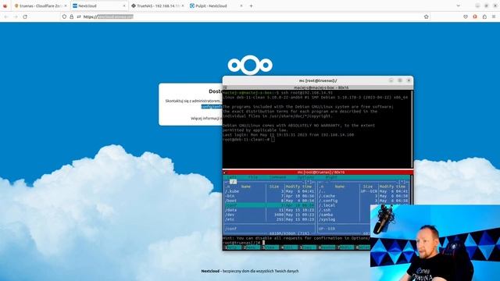Image resolution: width=500 pixels, height=281 pixels.
Task: Select /data row in left panel
Action: point(270,210)
